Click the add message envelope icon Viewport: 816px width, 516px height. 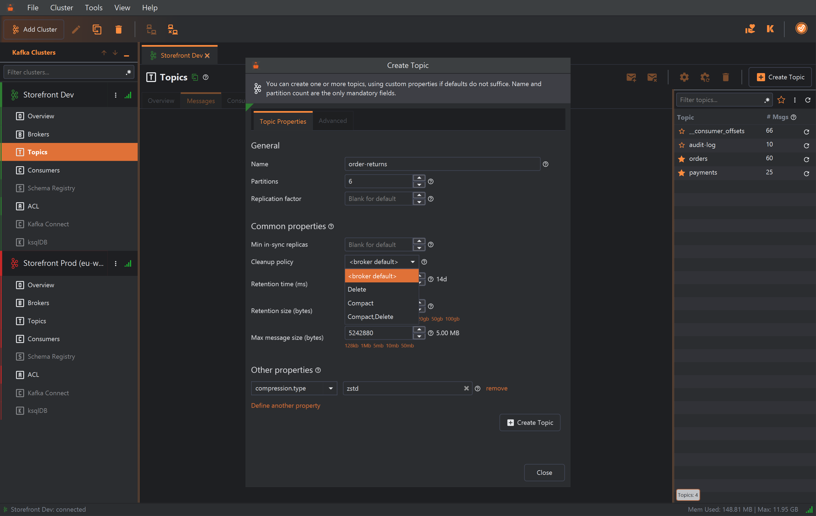(x=631, y=77)
